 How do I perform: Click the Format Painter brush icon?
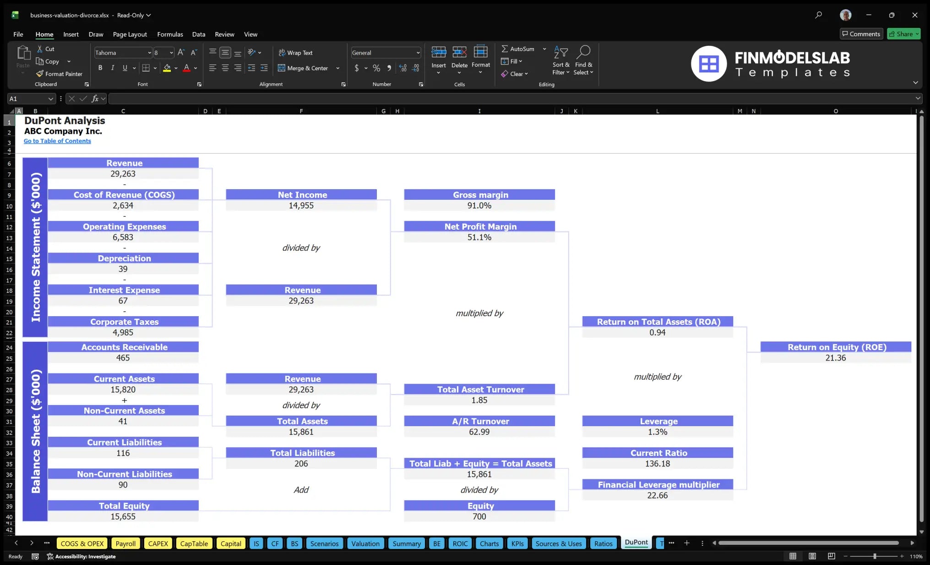pos(40,74)
